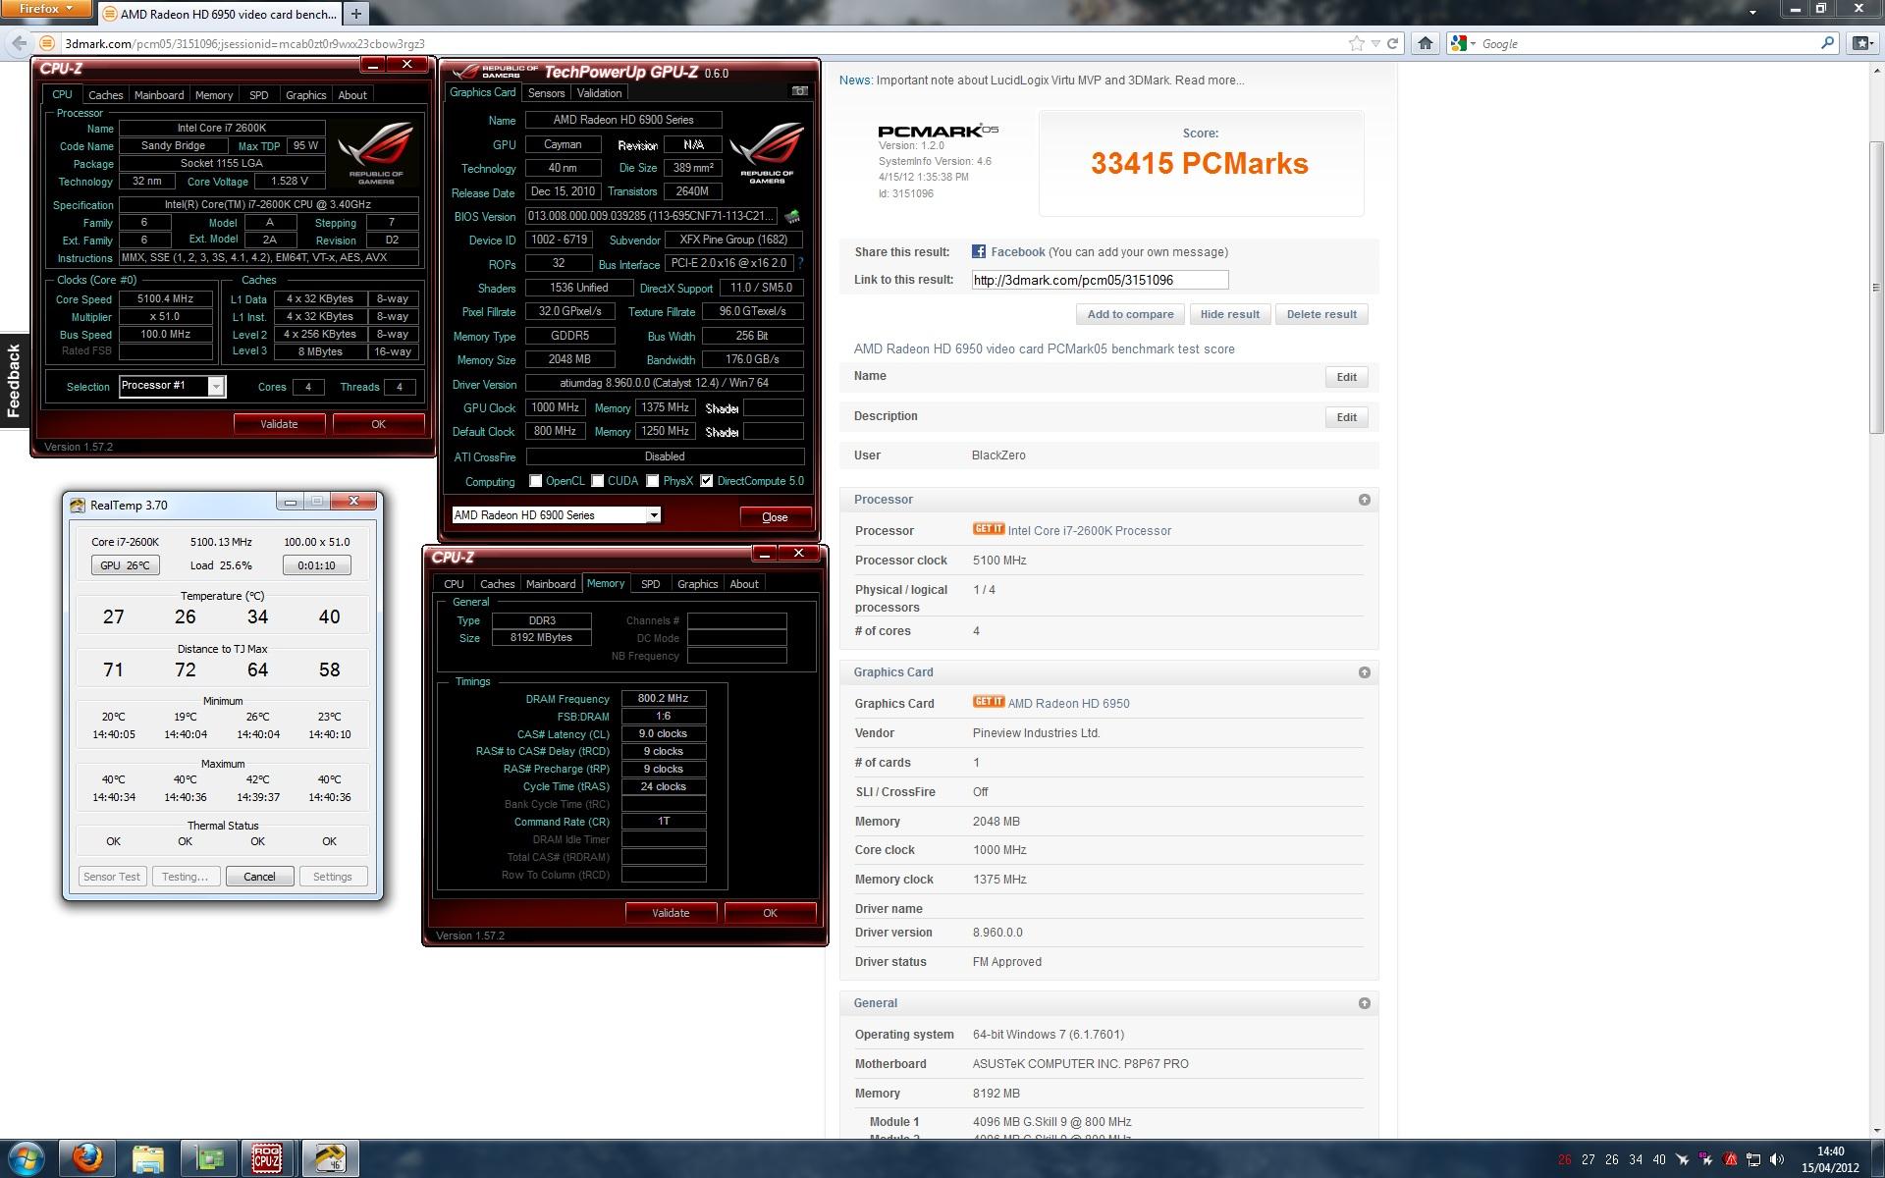Click Edit button beside Description
This screenshot has width=1885, height=1178.
1346,417
